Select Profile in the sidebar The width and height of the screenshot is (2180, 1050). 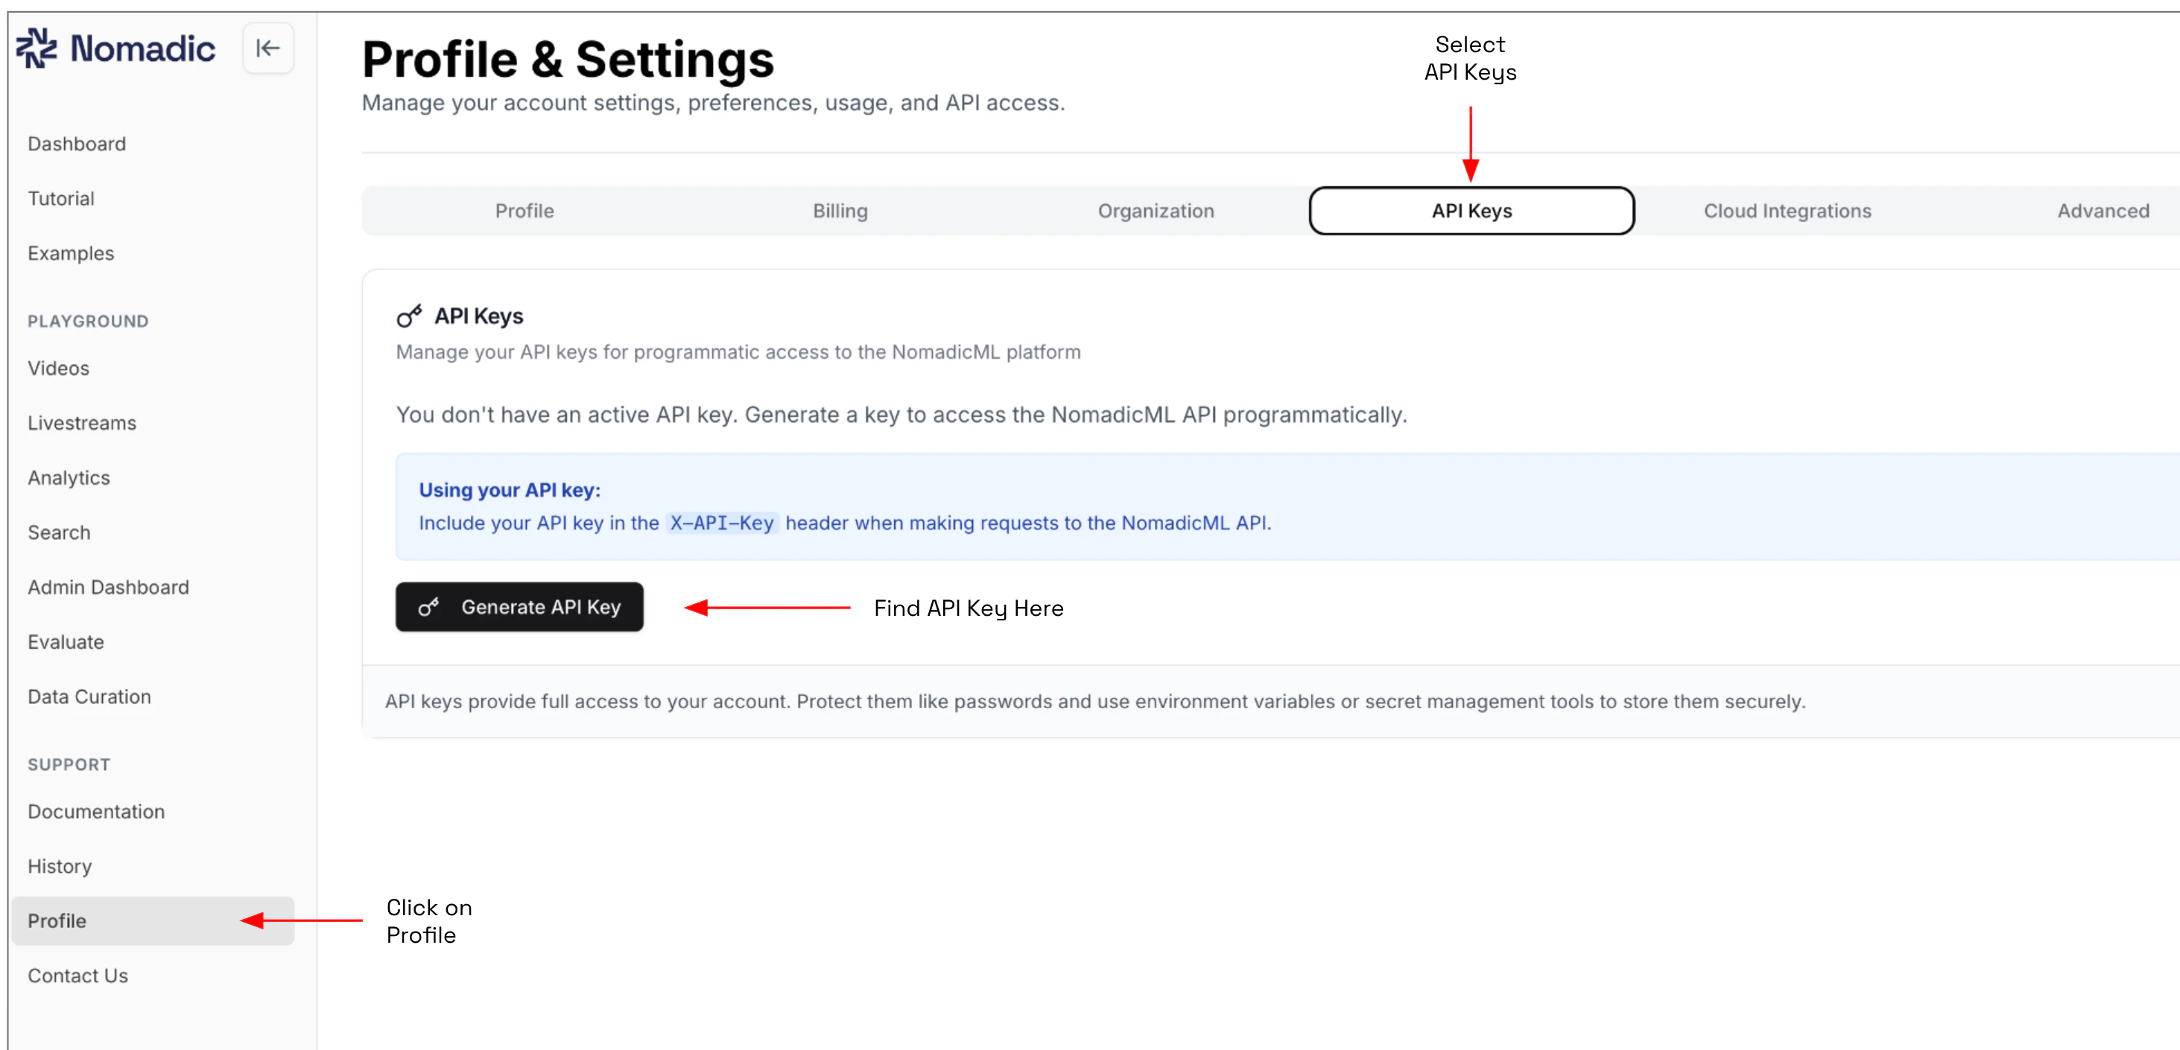pyautogui.click(x=152, y=921)
